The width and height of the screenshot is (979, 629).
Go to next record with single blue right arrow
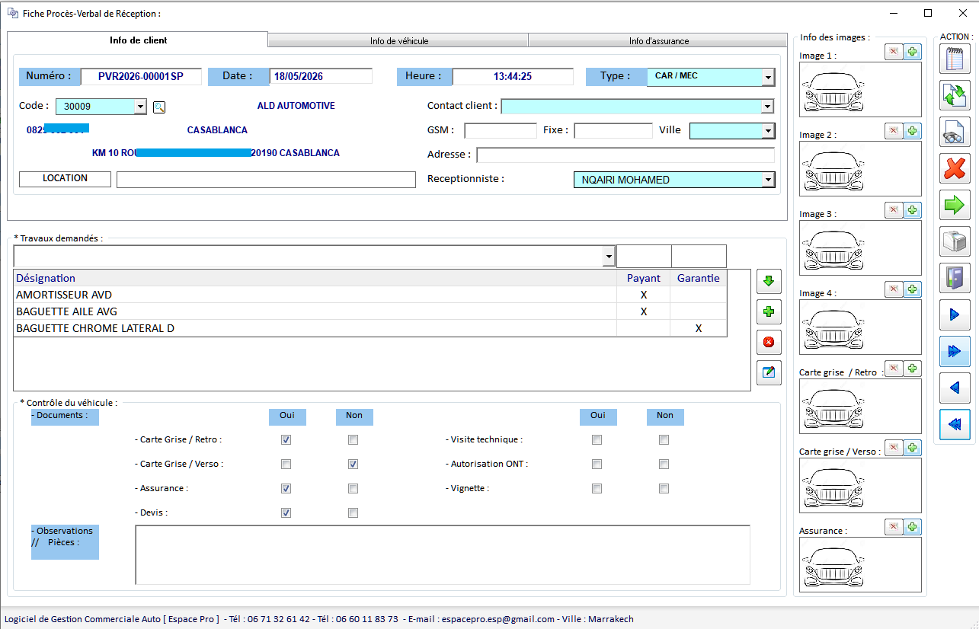click(x=955, y=314)
